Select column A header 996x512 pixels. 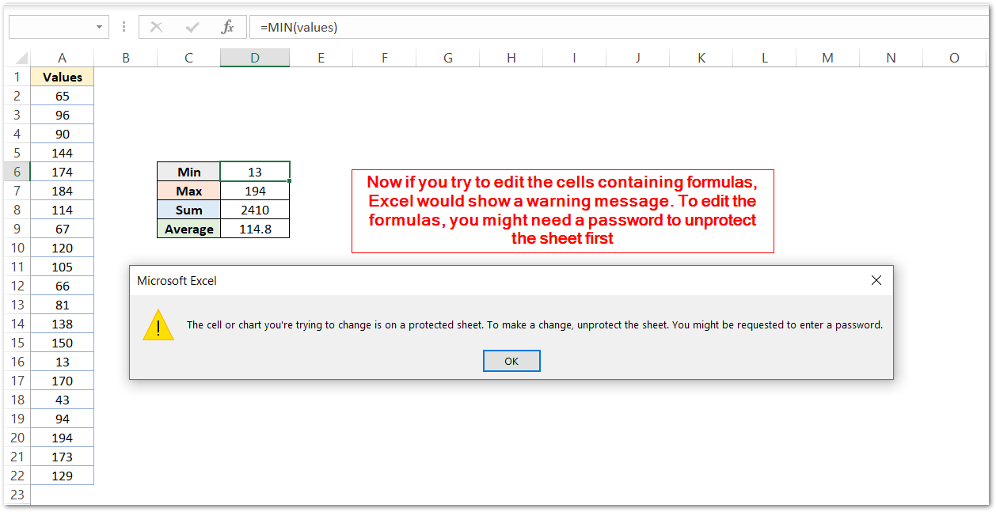click(x=62, y=57)
